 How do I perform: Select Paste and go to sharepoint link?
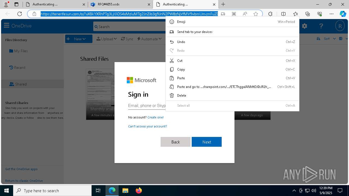pyautogui.click(x=232, y=87)
